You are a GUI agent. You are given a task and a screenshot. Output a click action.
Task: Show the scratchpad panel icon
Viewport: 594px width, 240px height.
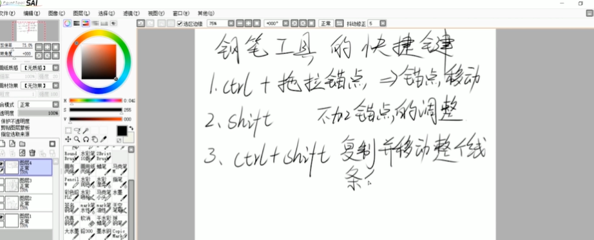coord(113,23)
